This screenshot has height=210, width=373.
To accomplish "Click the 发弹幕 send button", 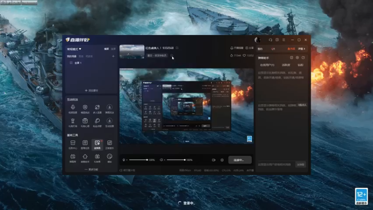I will point(301,165).
